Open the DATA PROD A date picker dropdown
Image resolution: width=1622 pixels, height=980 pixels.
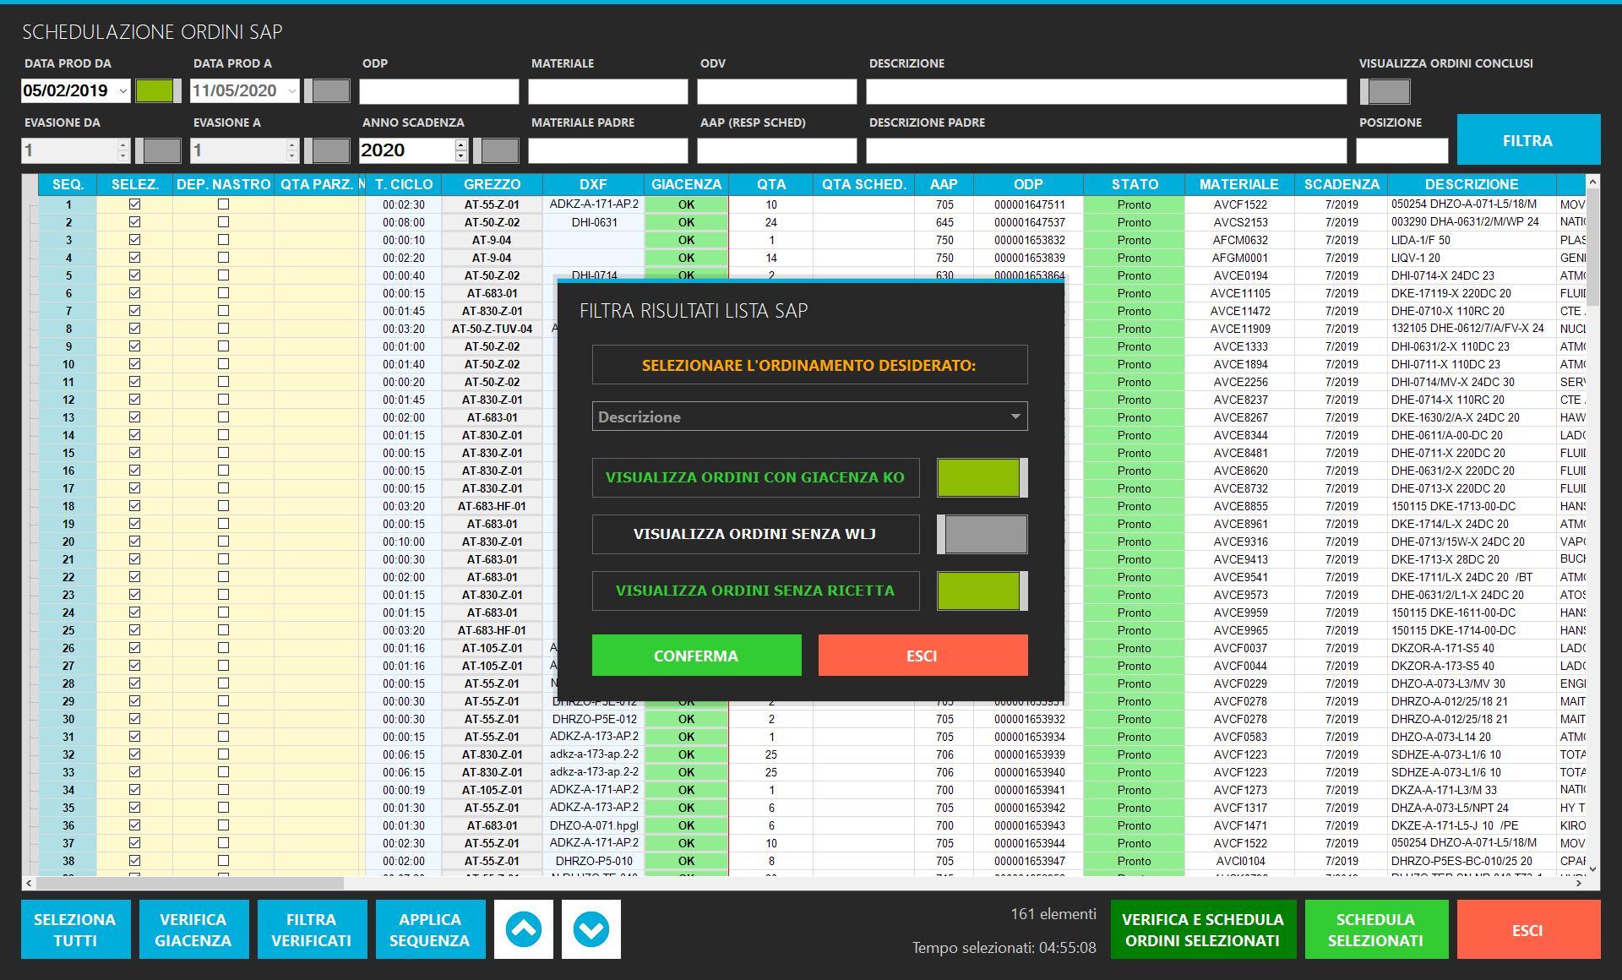coord(292,91)
